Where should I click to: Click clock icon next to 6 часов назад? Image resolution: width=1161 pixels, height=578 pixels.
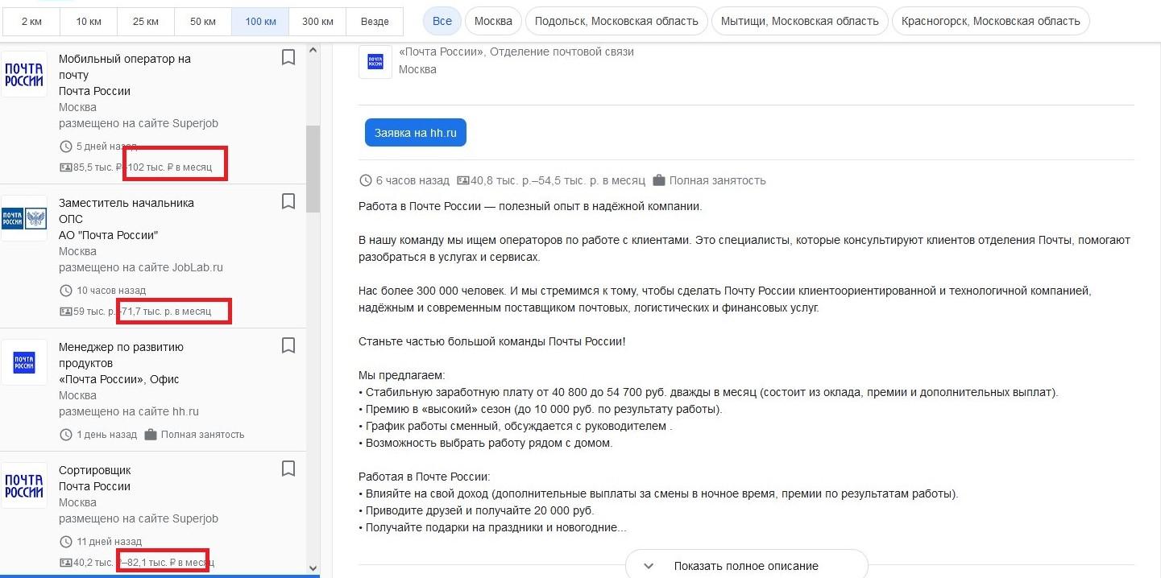coord(366,180)
